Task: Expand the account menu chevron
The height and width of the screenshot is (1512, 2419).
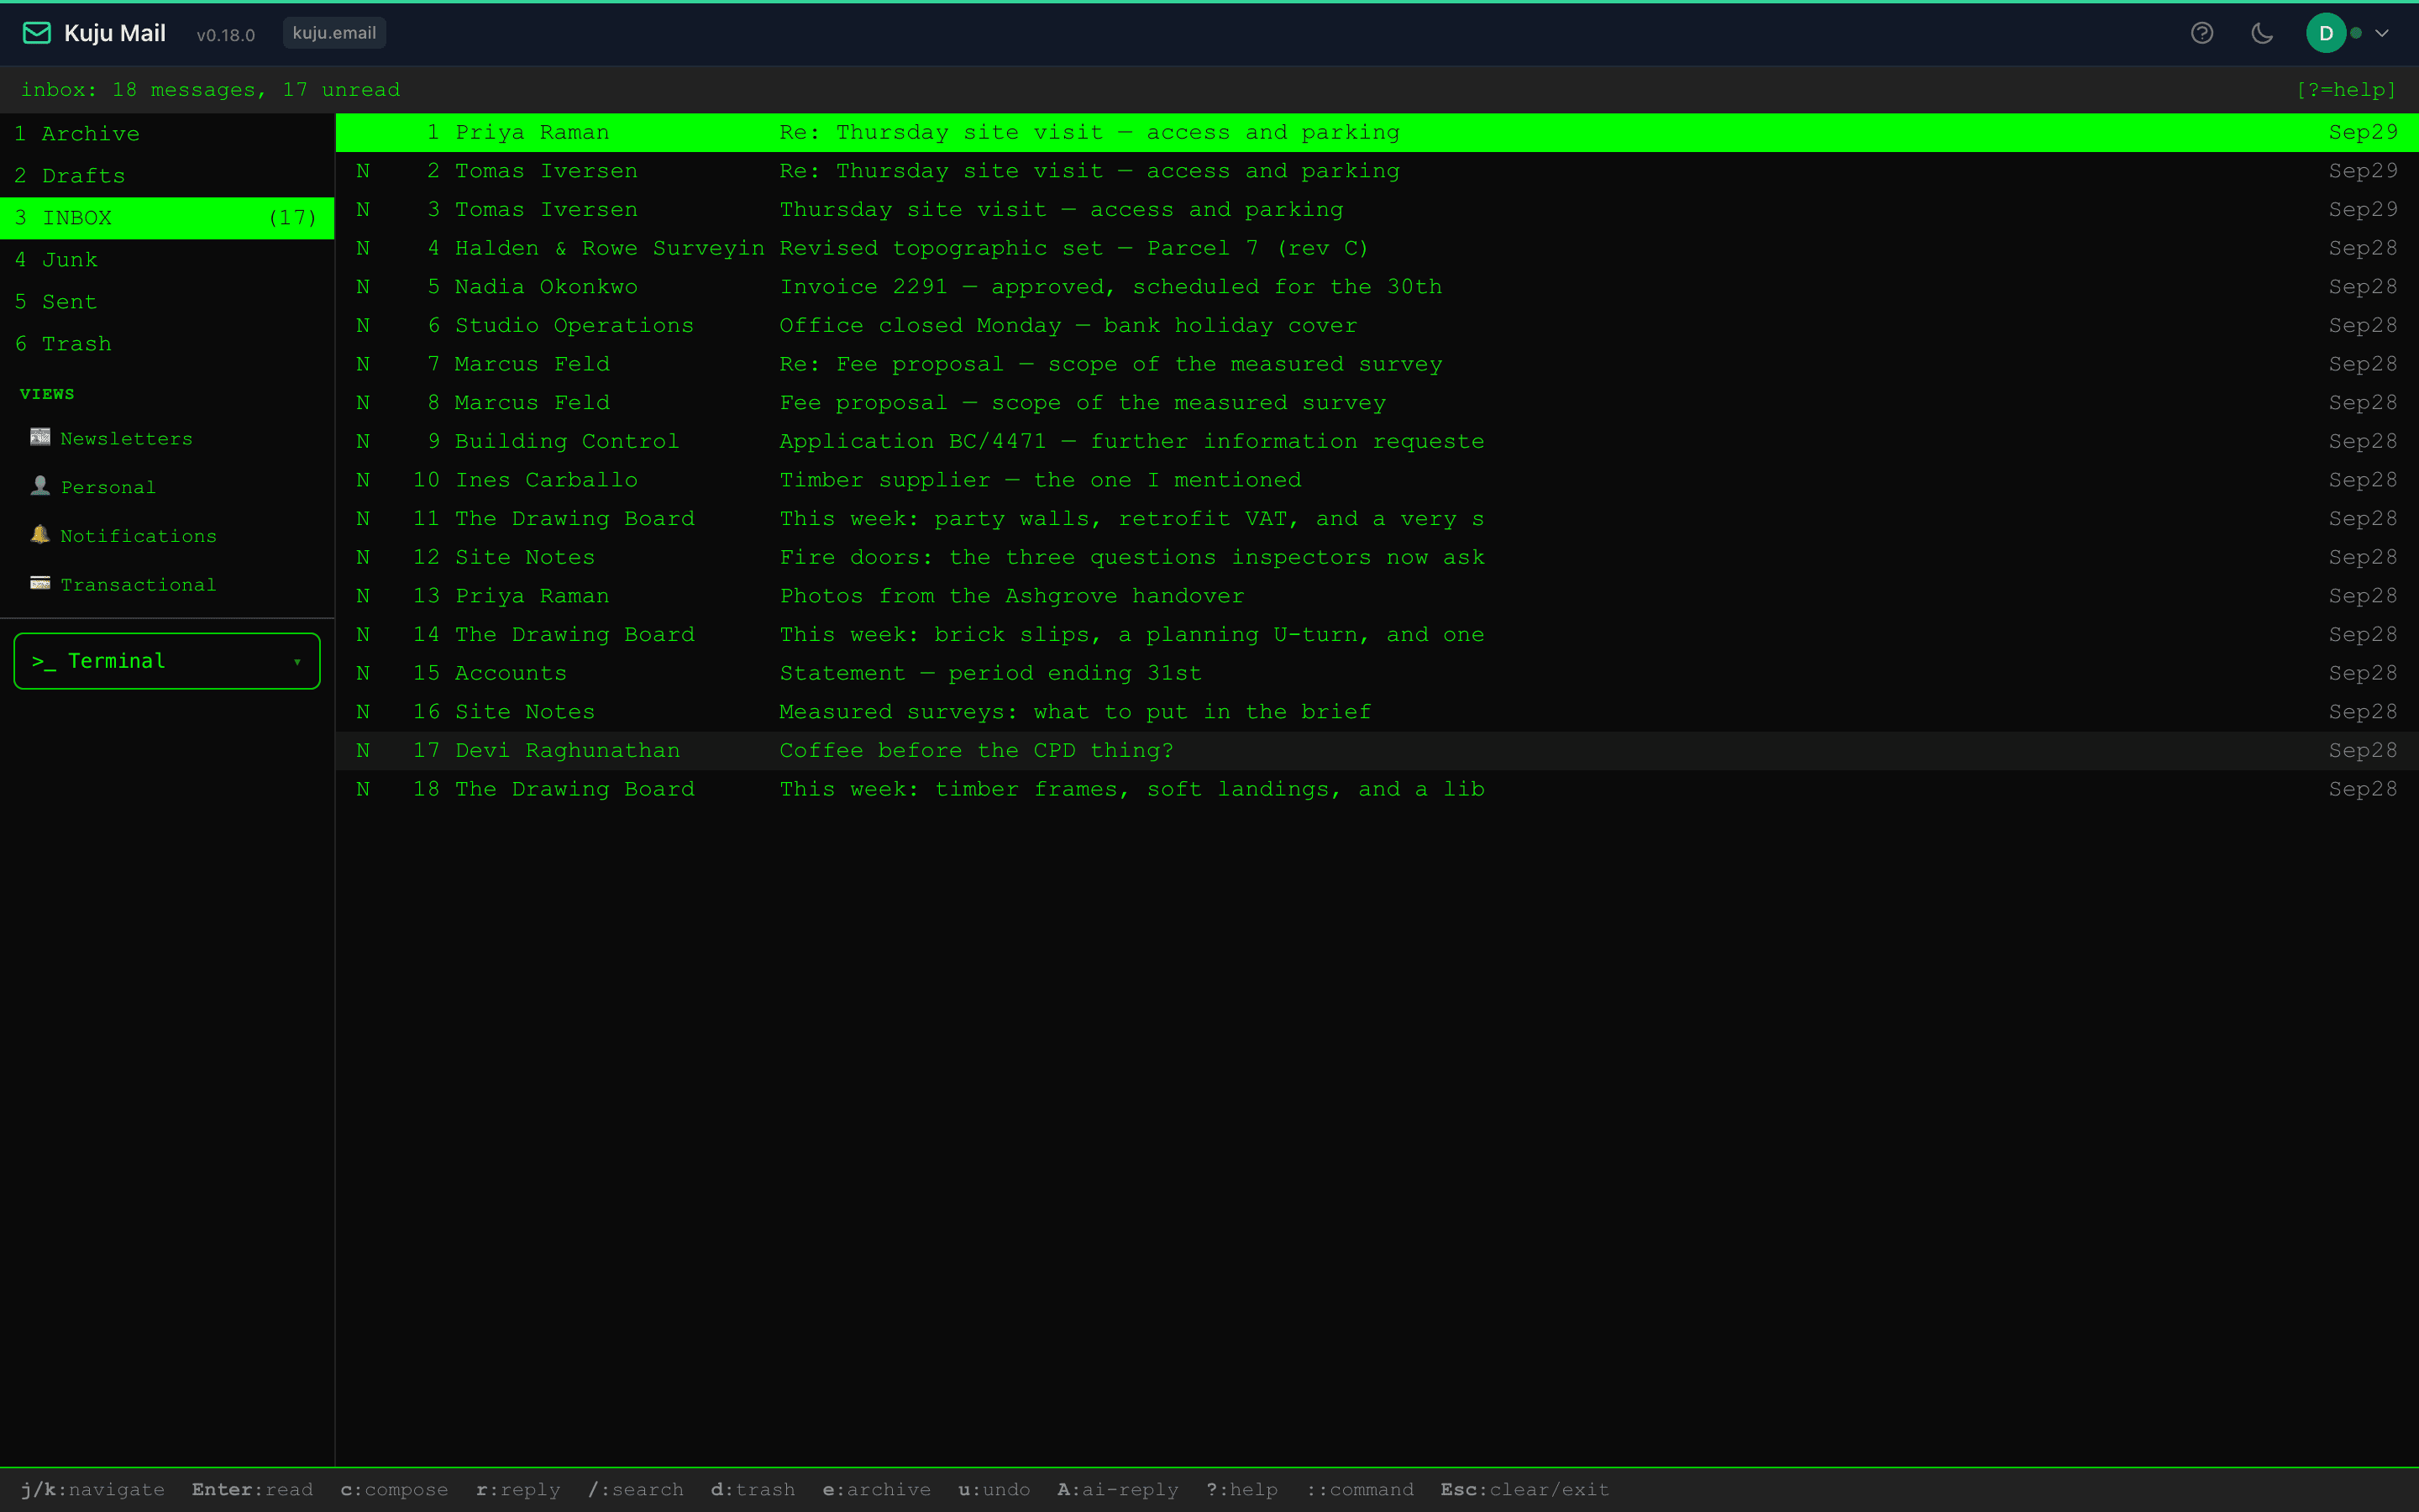Action: pos(2382,33)
